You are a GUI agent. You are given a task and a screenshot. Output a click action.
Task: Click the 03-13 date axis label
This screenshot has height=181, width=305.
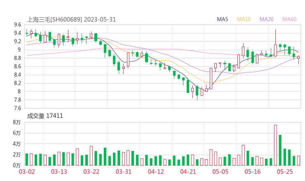59,172
